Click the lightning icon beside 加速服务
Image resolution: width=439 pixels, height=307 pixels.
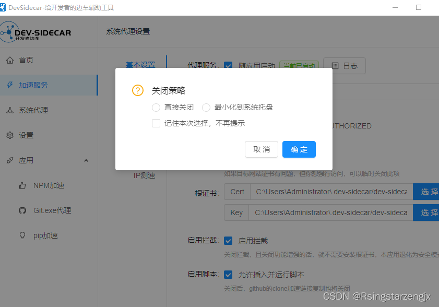coord(10,85)
